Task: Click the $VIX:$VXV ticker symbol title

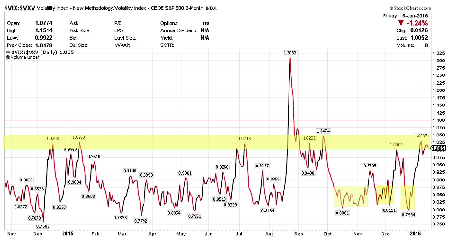Action: click(20, 8)
